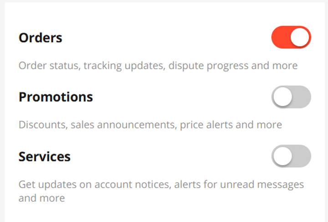This screenshot has height=222, width=328.
Task: Select the Services heading
Action: tap(45, 157)
